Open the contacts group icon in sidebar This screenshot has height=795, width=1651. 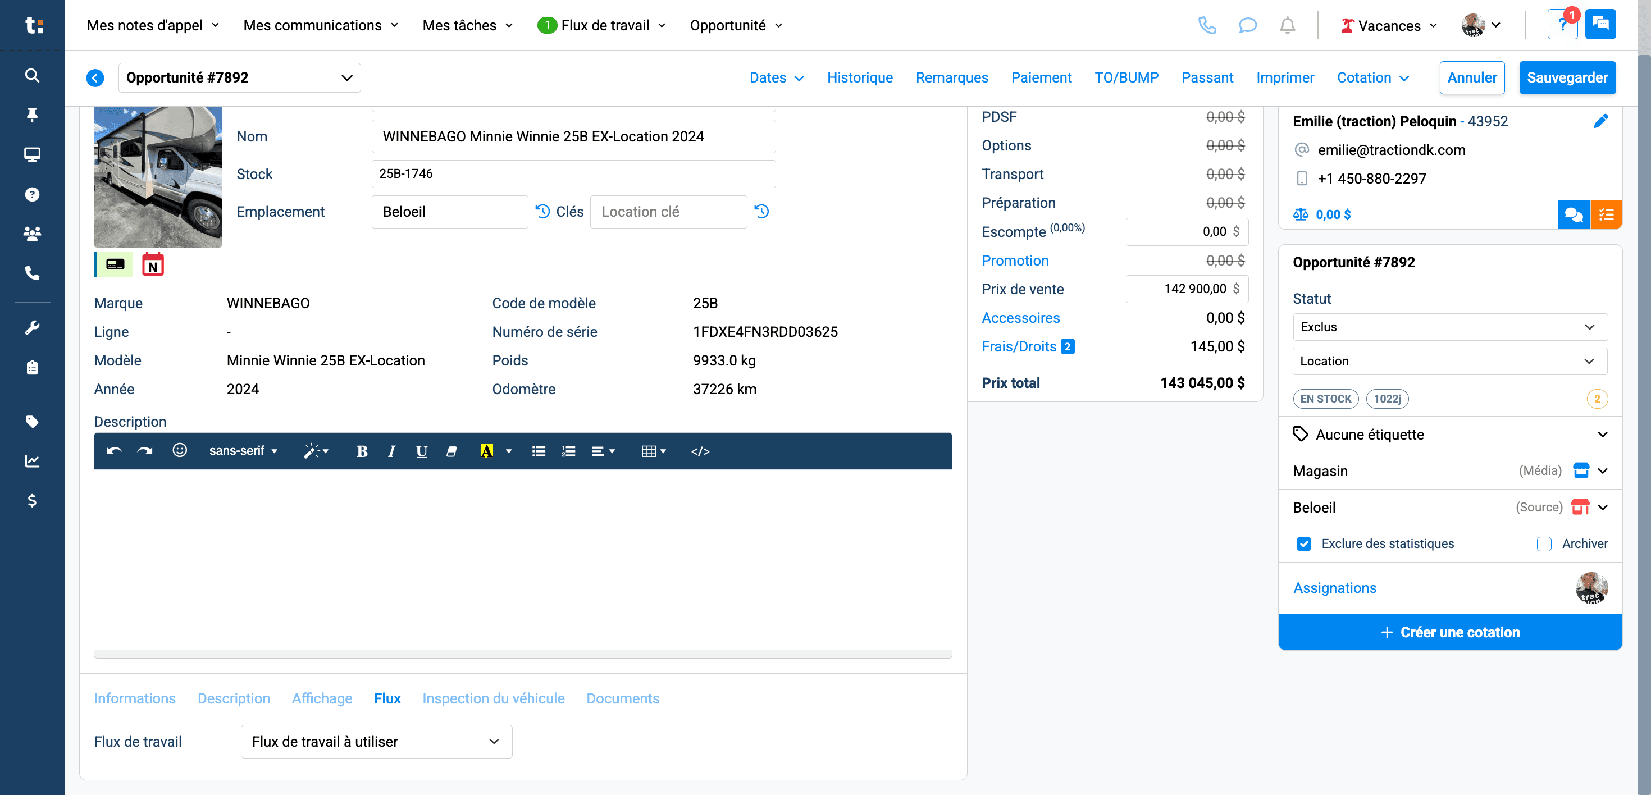click(x=32, y=233)
